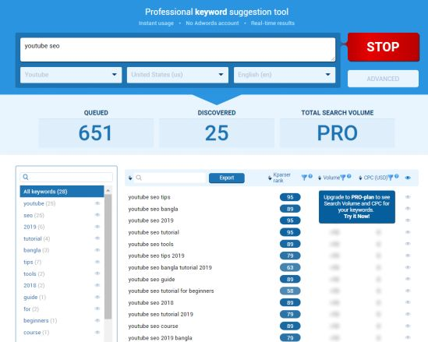The height and width of the screenshot is (342, 428).
Task: Select the 'All keywords (28)' group
Action: (x=62, y=192)
